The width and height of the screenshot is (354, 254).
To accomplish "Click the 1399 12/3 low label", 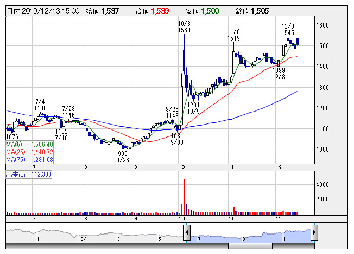I will click(279, 74).
